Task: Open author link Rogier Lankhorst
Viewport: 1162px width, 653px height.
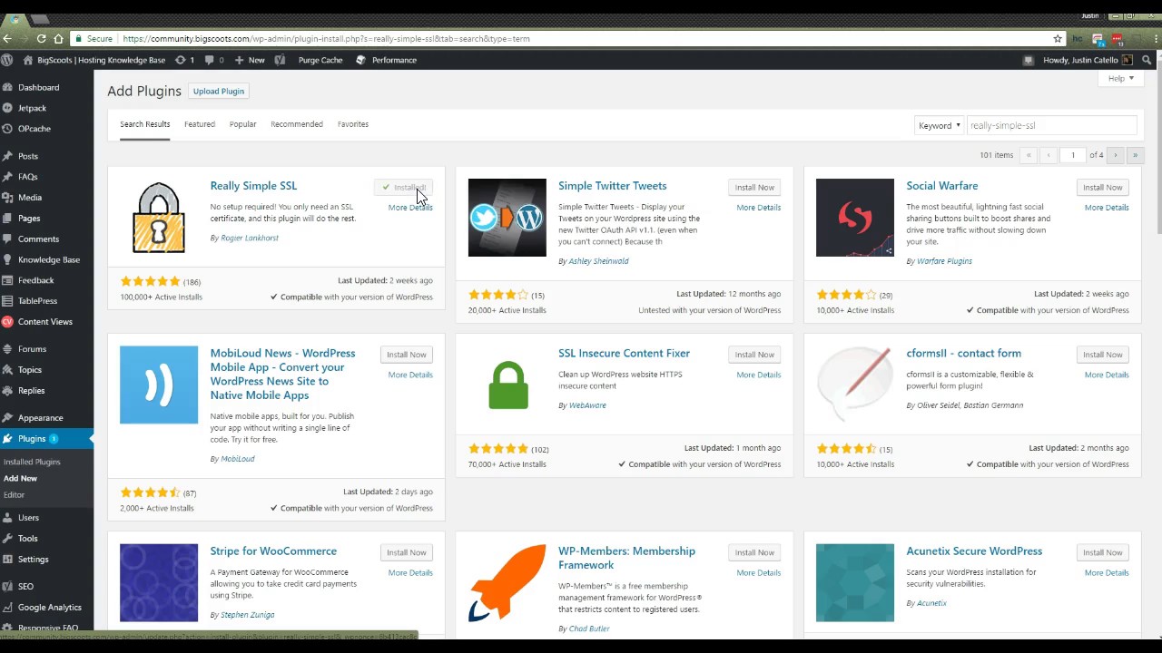Action: tap(250, 238)
